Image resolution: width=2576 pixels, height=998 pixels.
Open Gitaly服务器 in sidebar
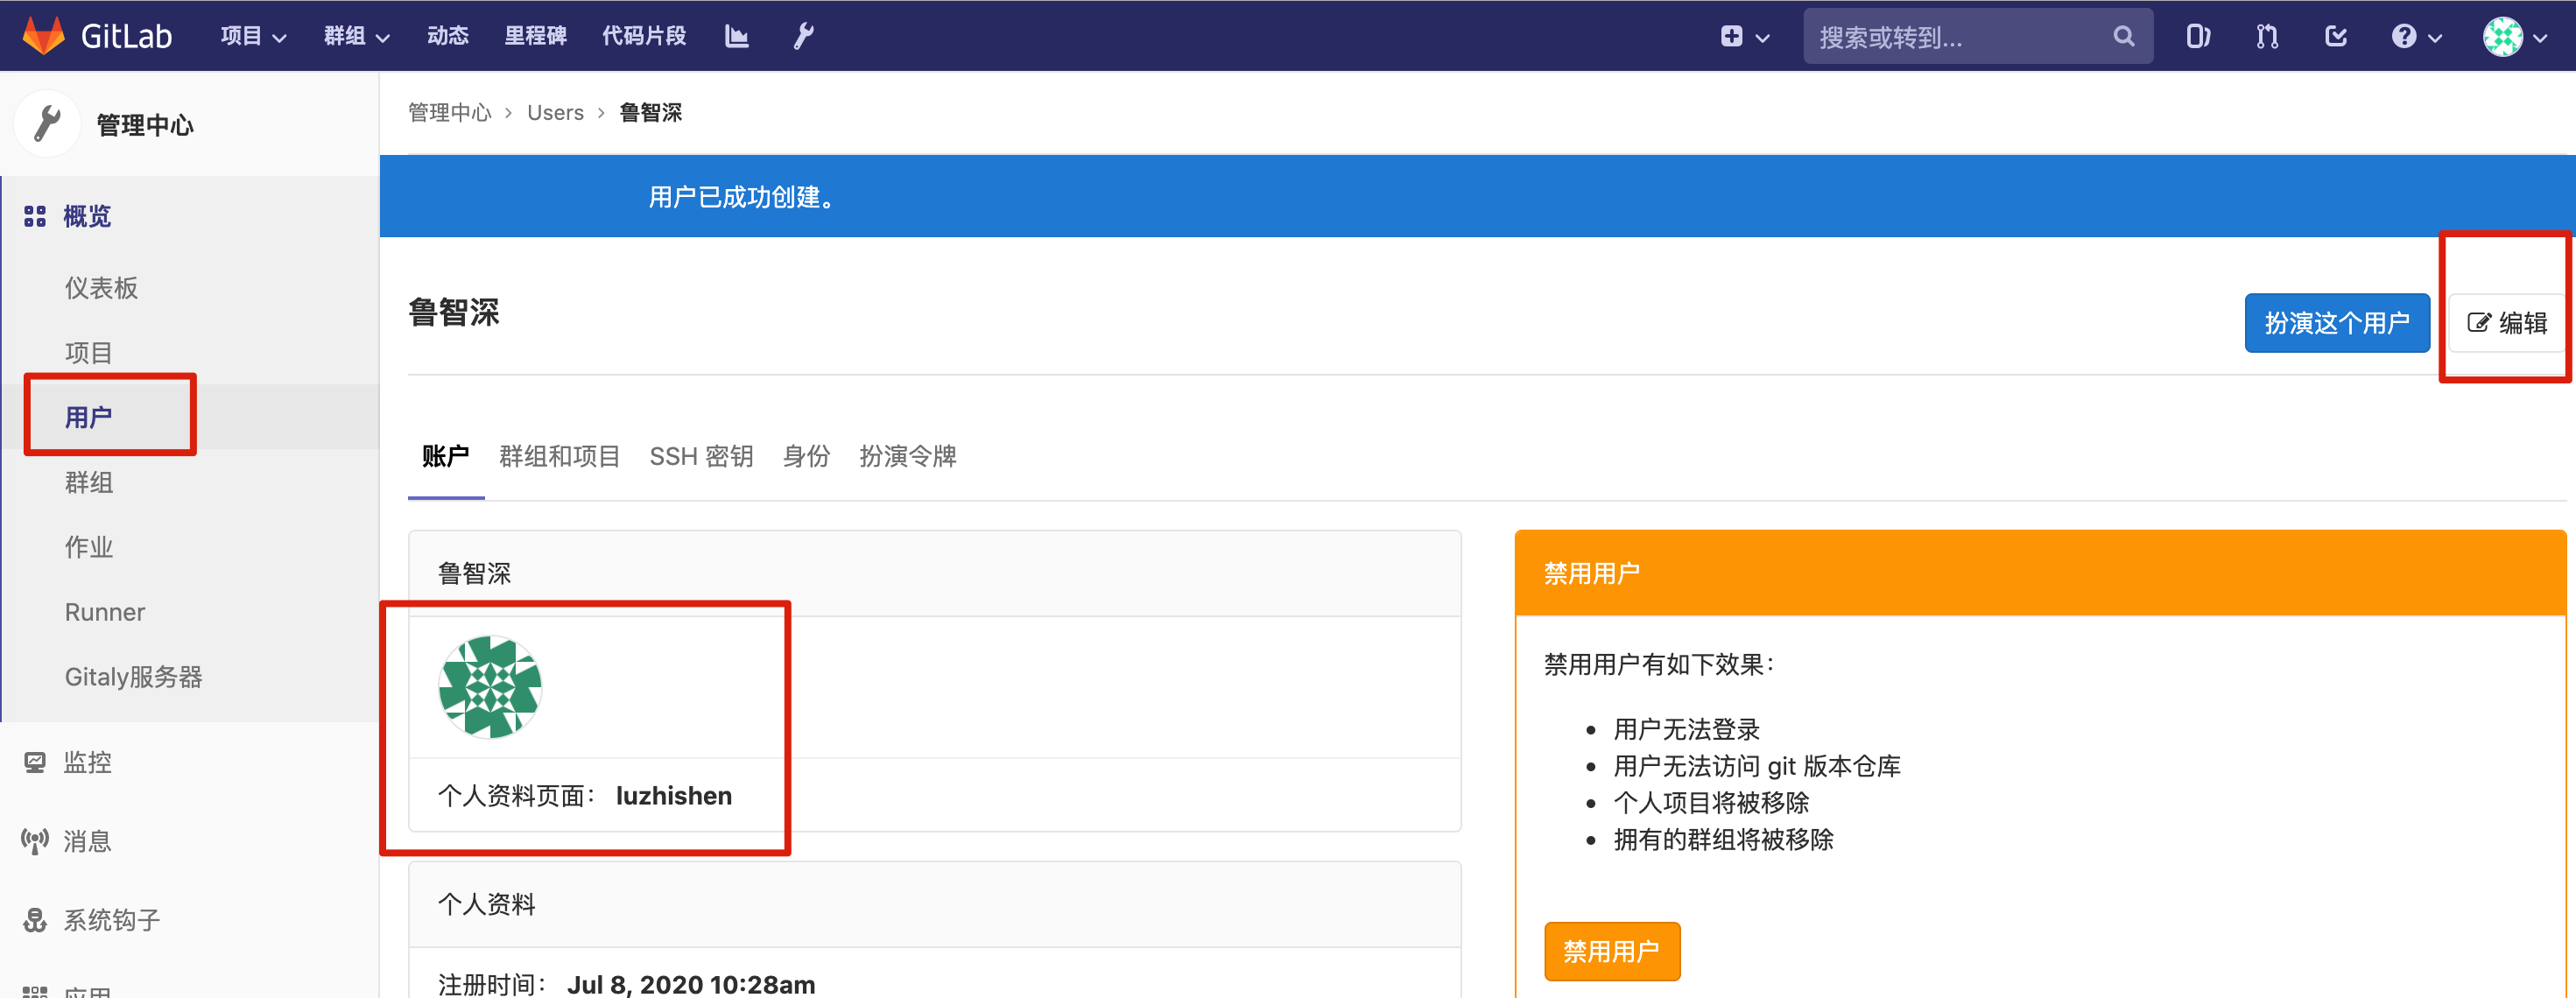pos(133,677)
